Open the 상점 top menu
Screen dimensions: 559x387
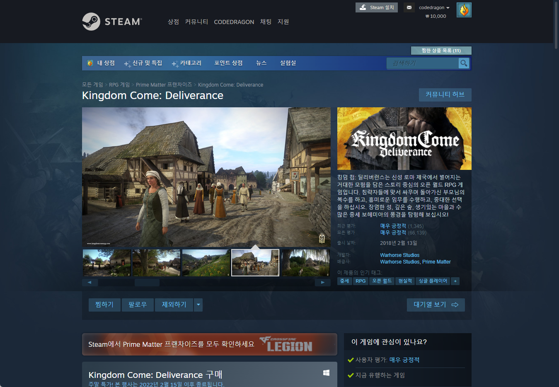tap(173, 22)
